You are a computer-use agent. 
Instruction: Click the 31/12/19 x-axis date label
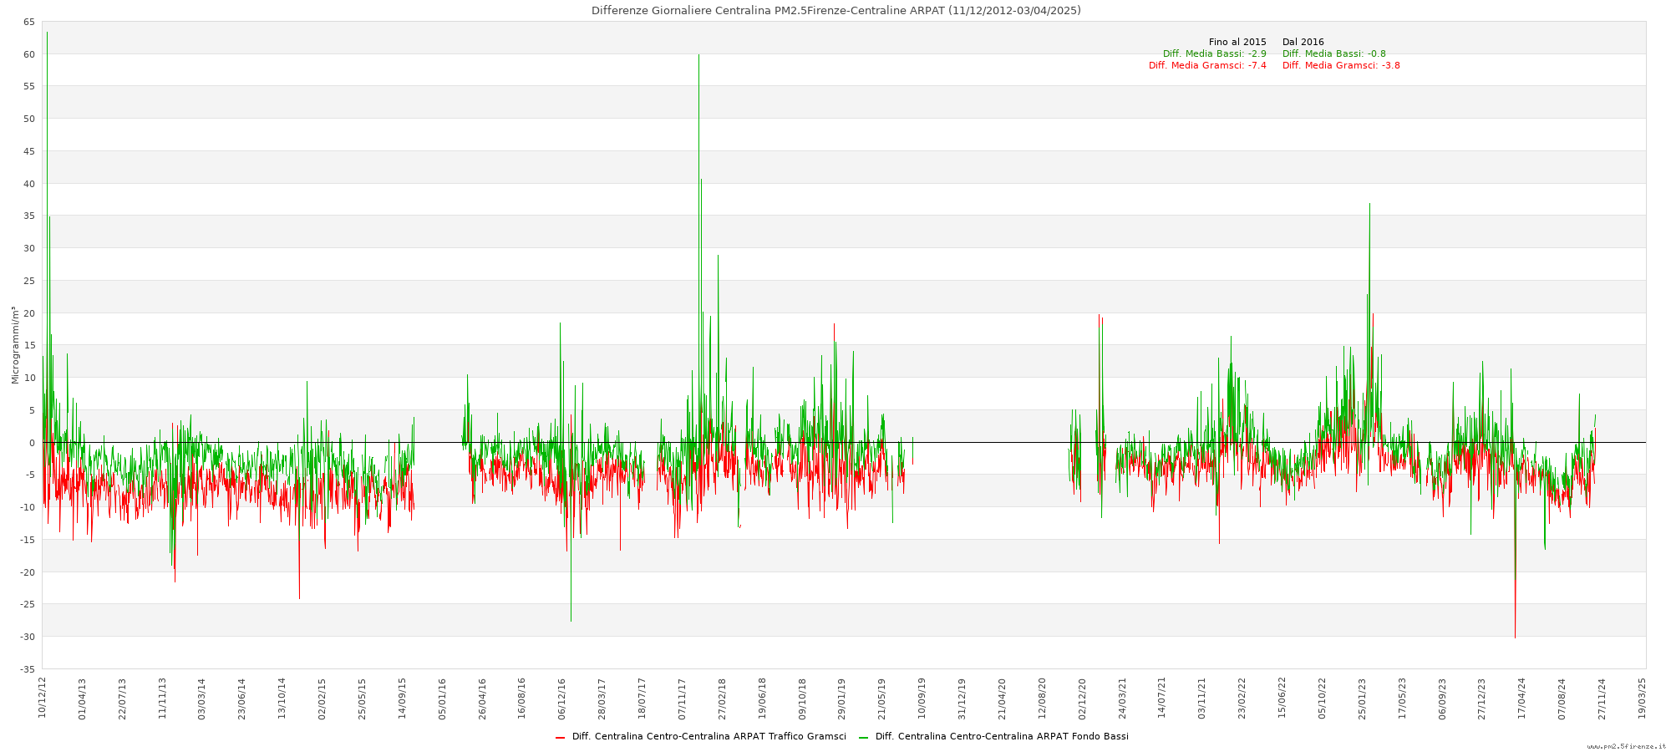(x=962, y=698)
